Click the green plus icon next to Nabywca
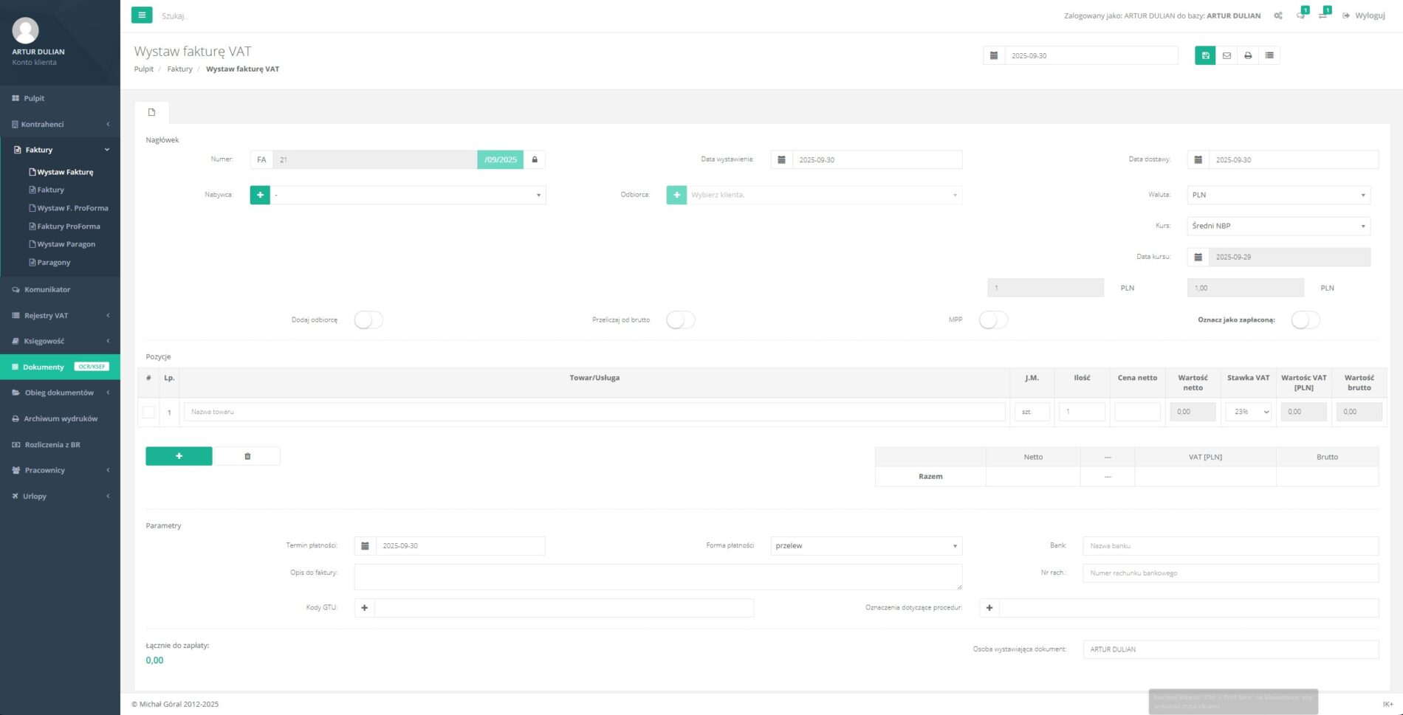Viewport: 1403px width, 715px height. tap(260, 195)
